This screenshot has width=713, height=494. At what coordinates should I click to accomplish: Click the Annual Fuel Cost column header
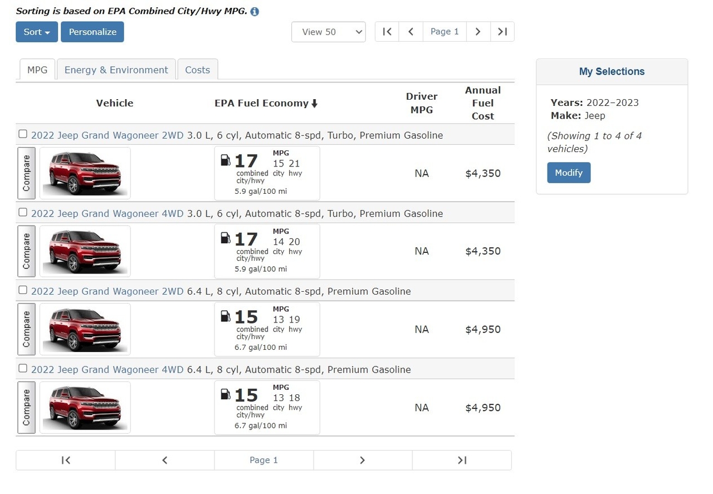483,104
